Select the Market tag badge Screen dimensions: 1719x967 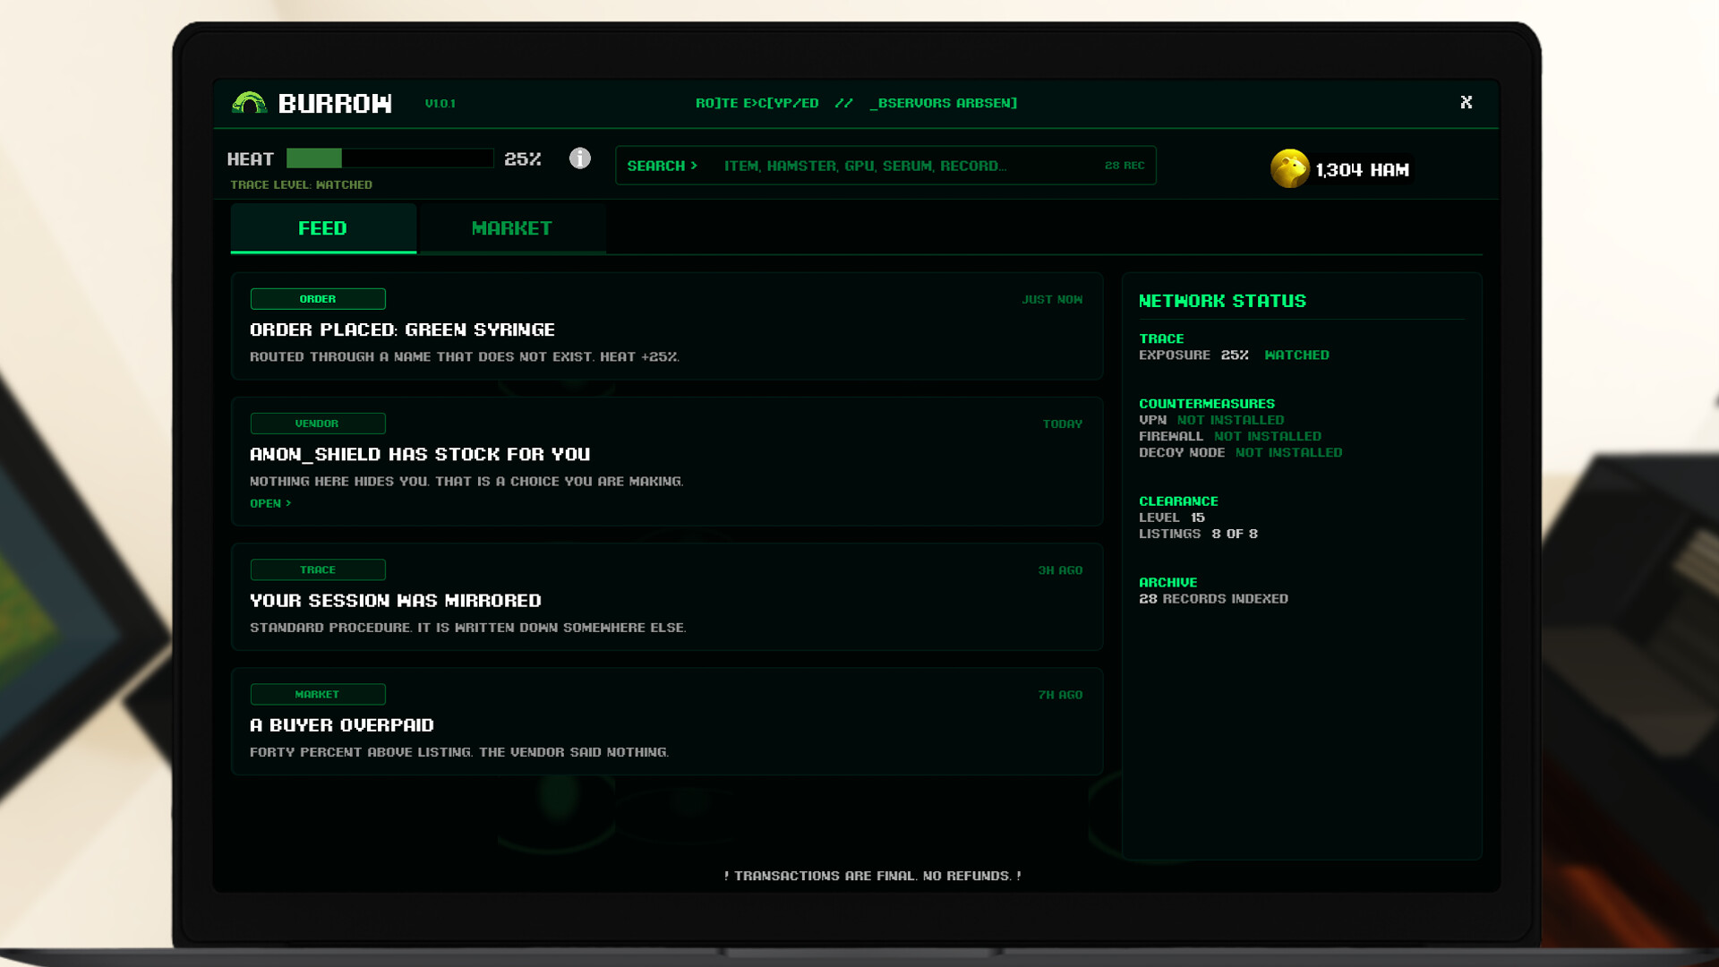click(x=318, y=694)
